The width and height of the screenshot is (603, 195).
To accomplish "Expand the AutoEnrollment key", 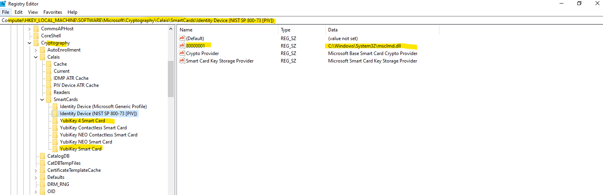I will [x=36, y=50].
